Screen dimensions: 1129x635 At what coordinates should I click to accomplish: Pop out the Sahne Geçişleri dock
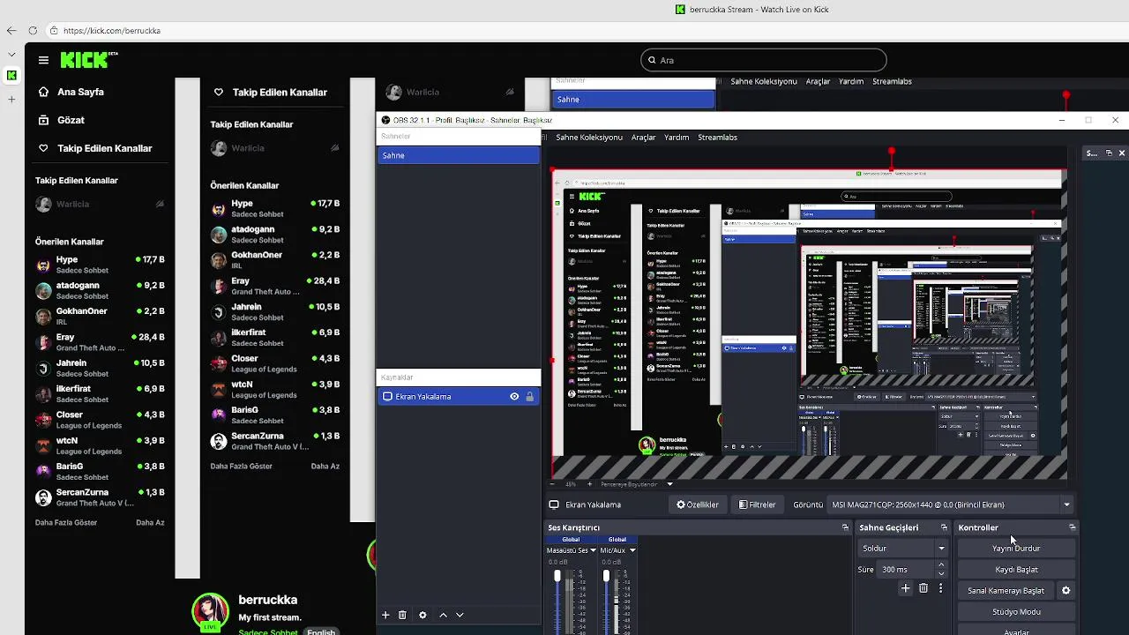pyautogui.click(x=944, y=527)
